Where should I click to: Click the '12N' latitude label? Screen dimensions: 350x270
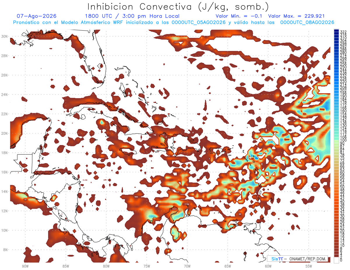tap(4, 211)
